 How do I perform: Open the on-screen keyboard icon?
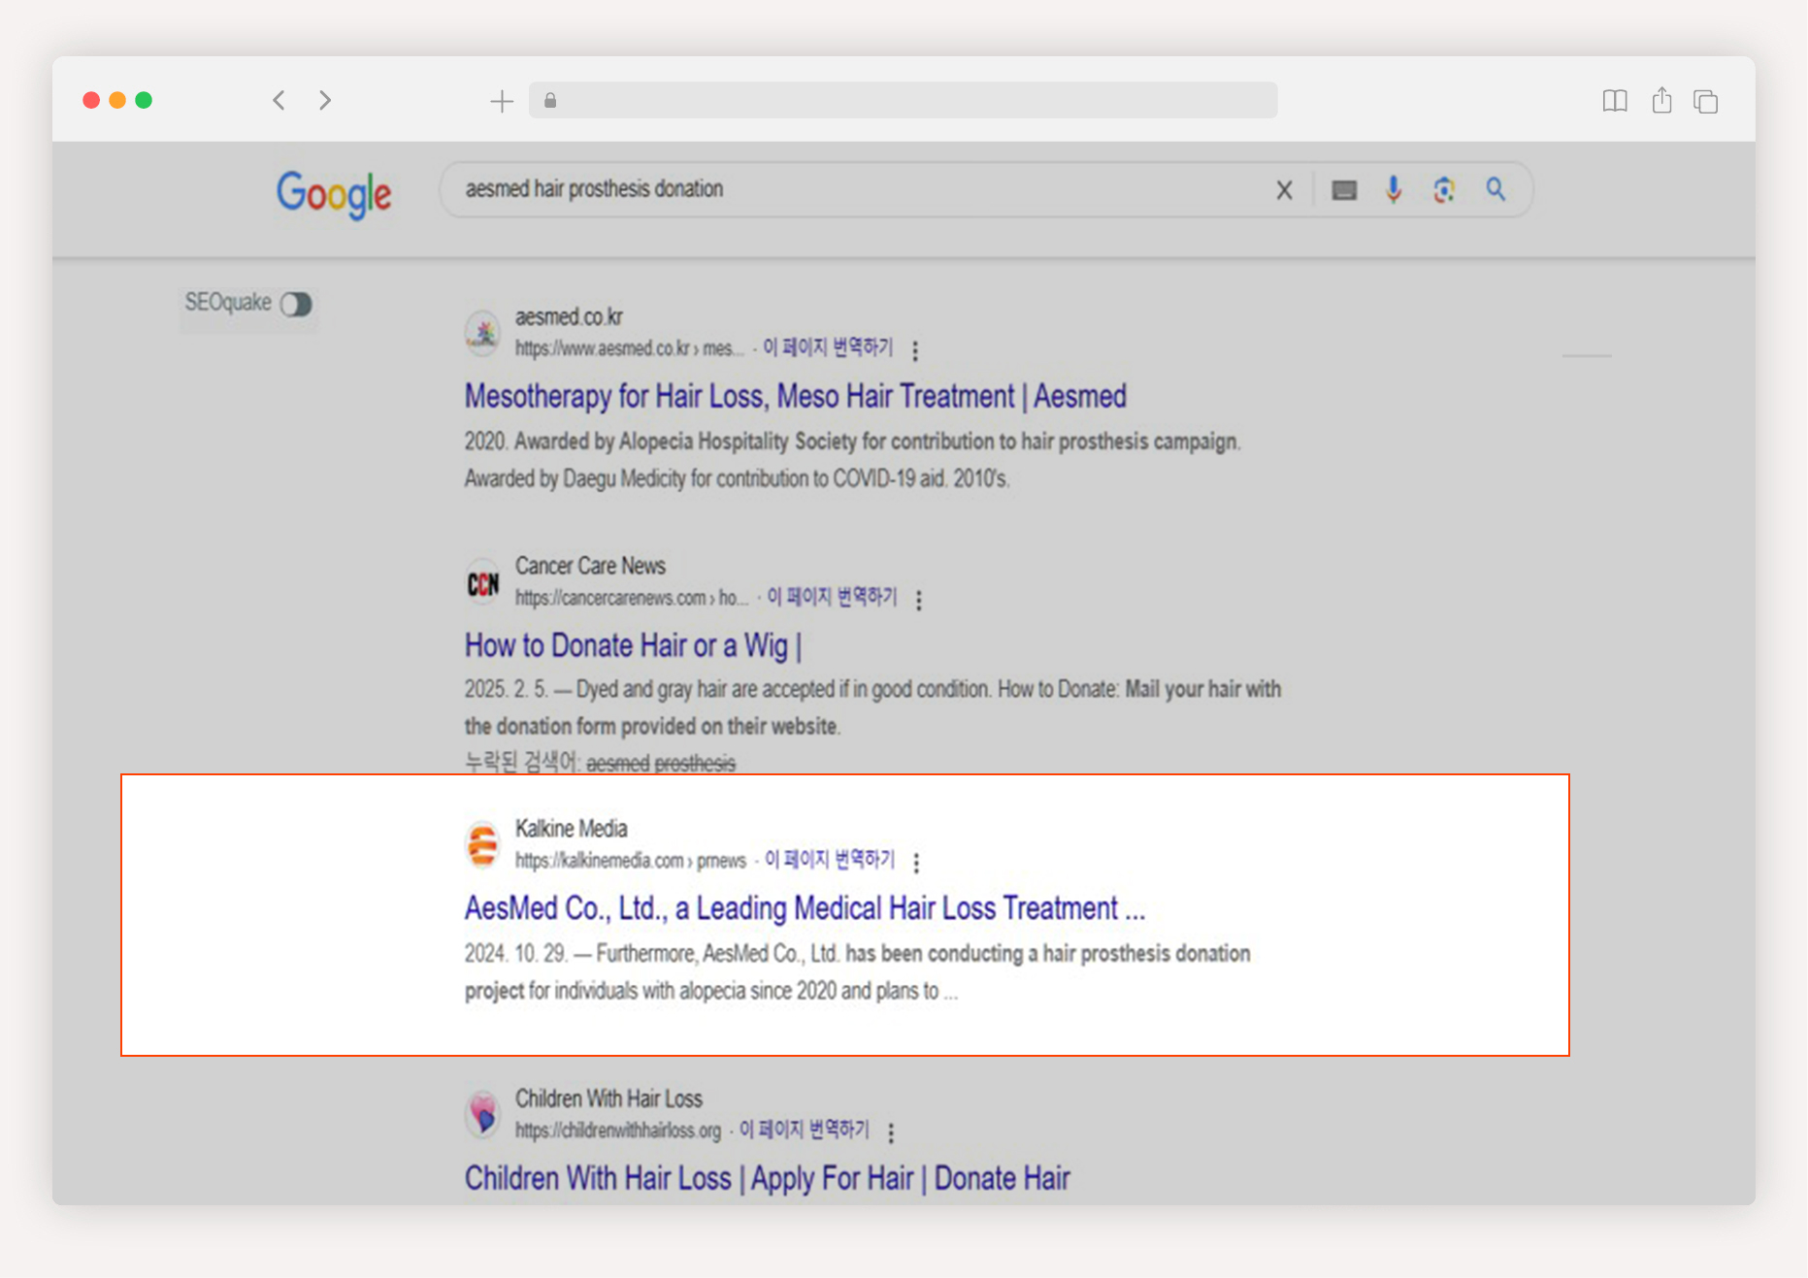point(1344,190)
